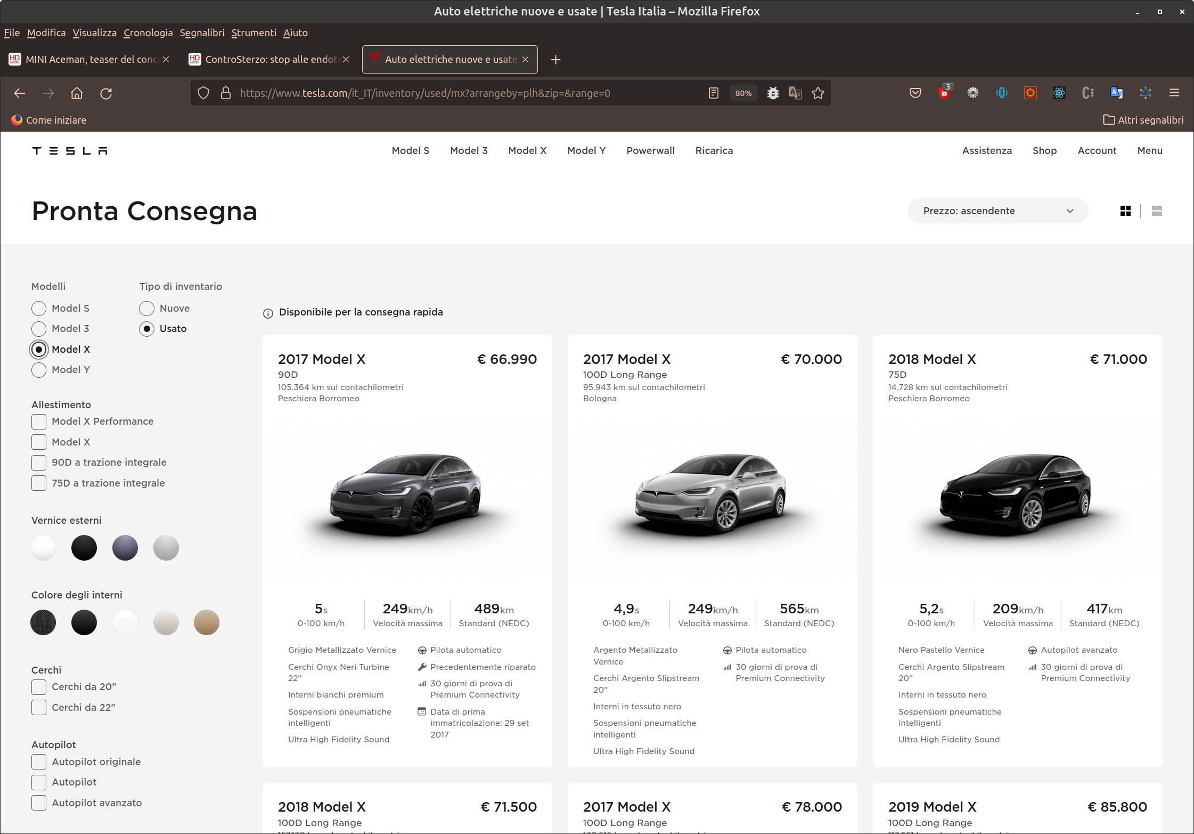
Task: Click the Tesla logo in the header
Action: 70,151
